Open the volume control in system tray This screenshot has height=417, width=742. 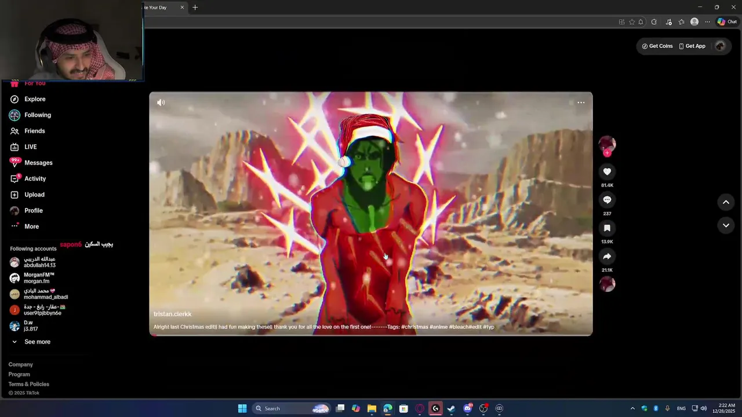(704, 408)
